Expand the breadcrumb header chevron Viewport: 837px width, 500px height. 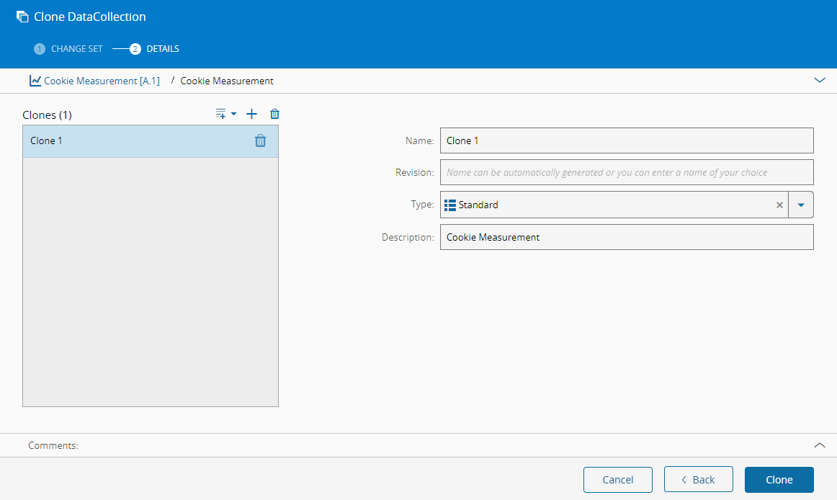coord(819,81)
